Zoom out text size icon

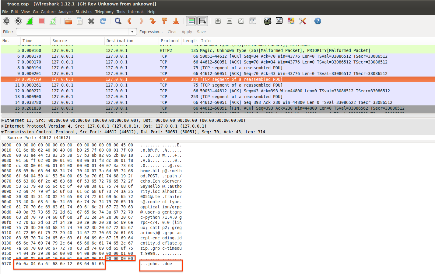230,21
